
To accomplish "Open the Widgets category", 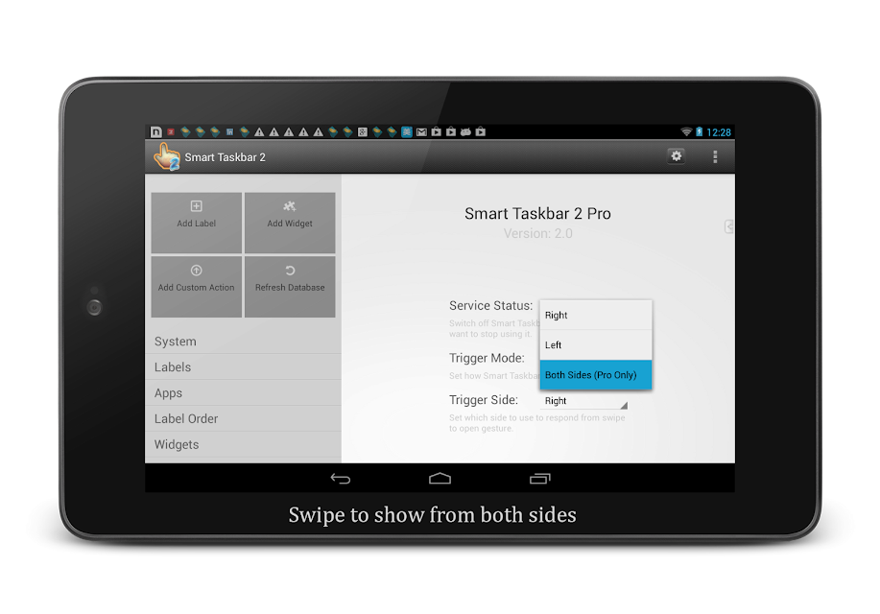I will point(243,444).
